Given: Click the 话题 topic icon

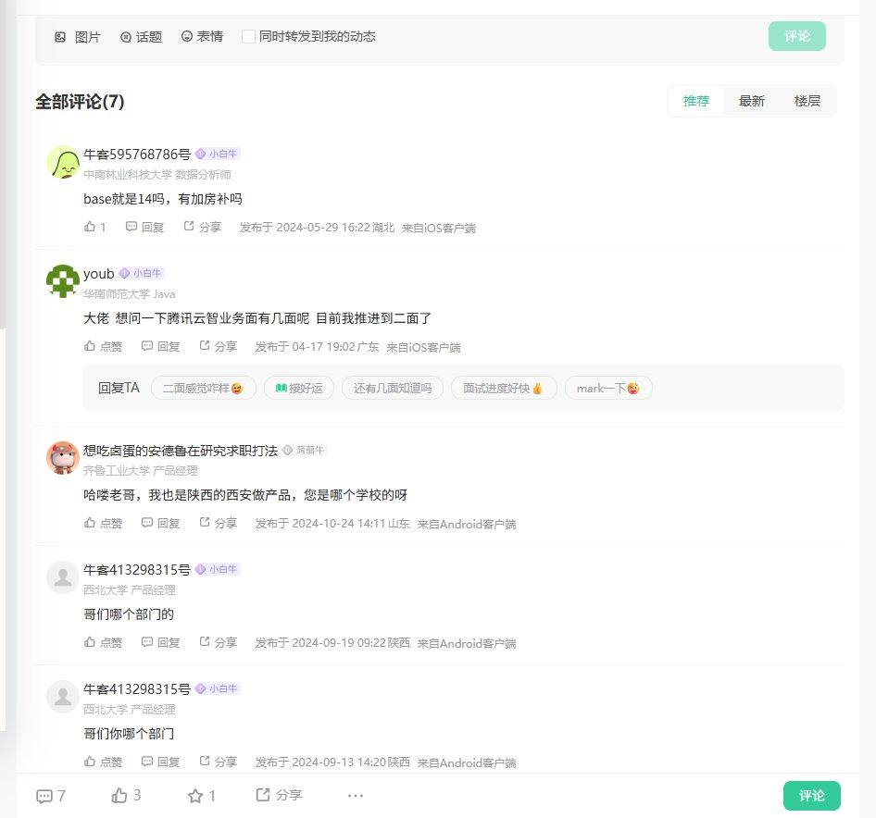Looking at the screenshot, I should click(x=126, y=37).
